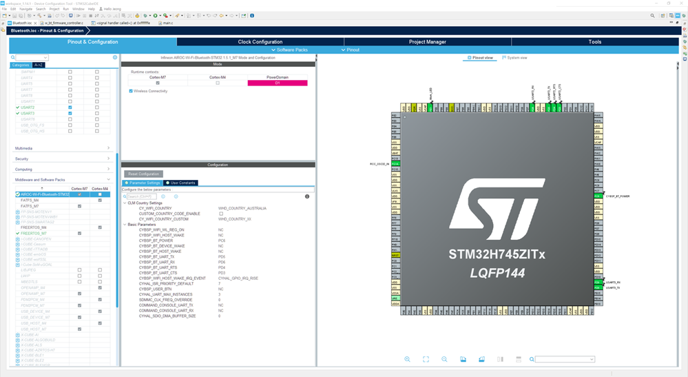This screenshot has height=377, width=688.
Task: Rotate the chip view clockwise
Action: click(x=463, y=359)
